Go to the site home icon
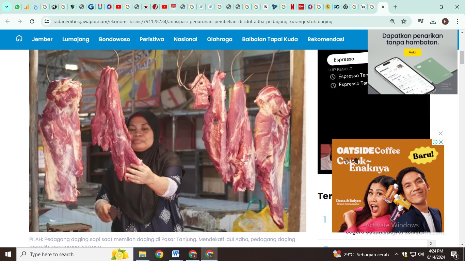 19,38
